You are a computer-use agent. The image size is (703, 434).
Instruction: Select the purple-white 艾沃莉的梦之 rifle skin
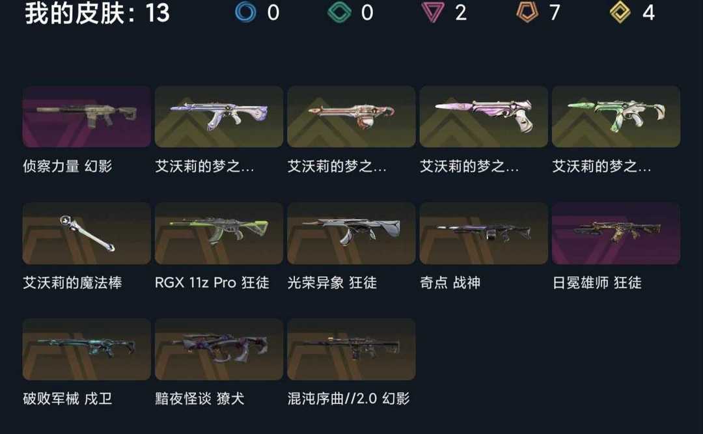(219, 116)
